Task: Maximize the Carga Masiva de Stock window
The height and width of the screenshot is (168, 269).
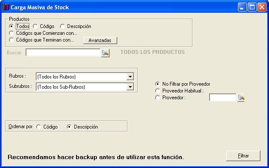Action: point(252,7)
